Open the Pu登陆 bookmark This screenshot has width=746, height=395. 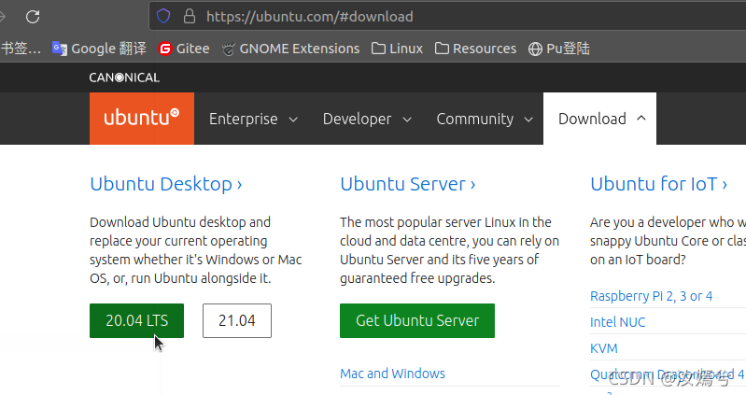click(x=558, y=49)
